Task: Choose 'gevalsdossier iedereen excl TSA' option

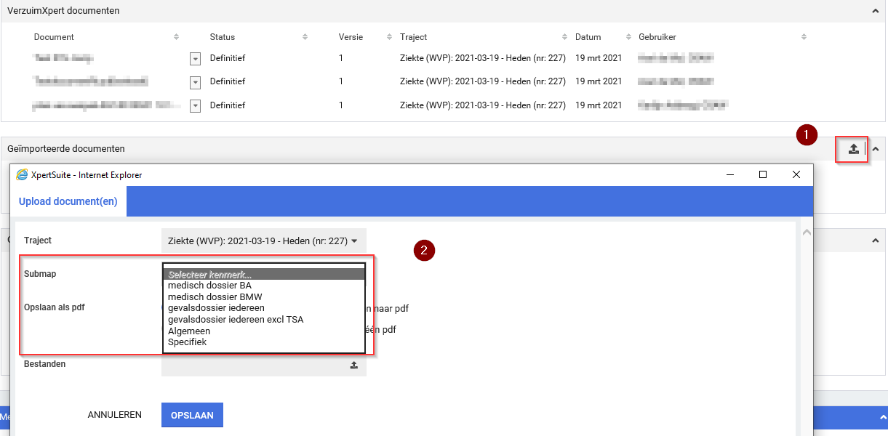Action: 235,319
